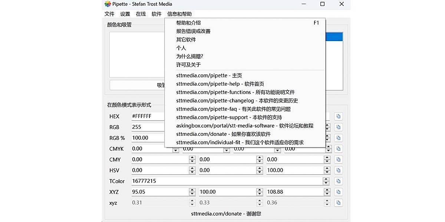This screenshot has height=222, width=445.
Task: Increment the HSV third value with its up arrow
Action: tap(327, 168)
